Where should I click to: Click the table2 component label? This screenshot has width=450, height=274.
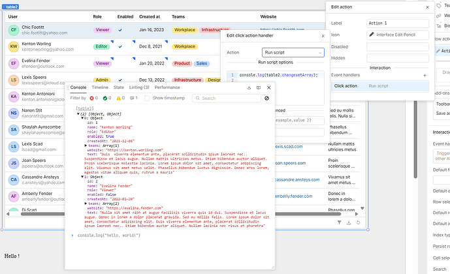[10, 7]
